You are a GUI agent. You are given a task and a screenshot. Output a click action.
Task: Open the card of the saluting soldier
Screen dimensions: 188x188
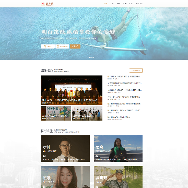pos(118,177)
